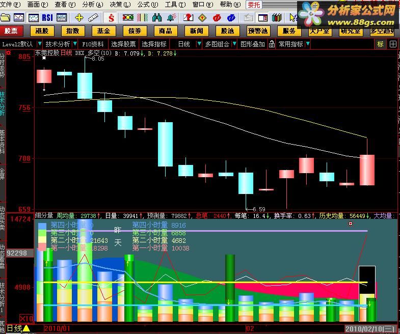Click the alarm bell alert icon
This screenshot has width=400, height=334.
point(172,18)
